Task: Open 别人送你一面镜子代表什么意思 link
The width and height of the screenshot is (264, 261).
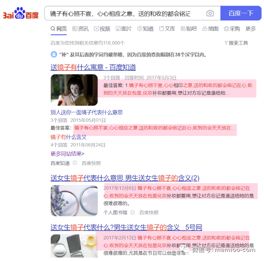Action: (86, 112)
